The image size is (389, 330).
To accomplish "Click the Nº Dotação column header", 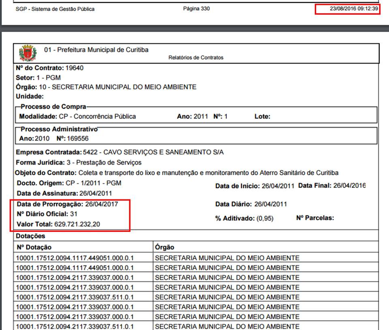I will tap(34, 247).
